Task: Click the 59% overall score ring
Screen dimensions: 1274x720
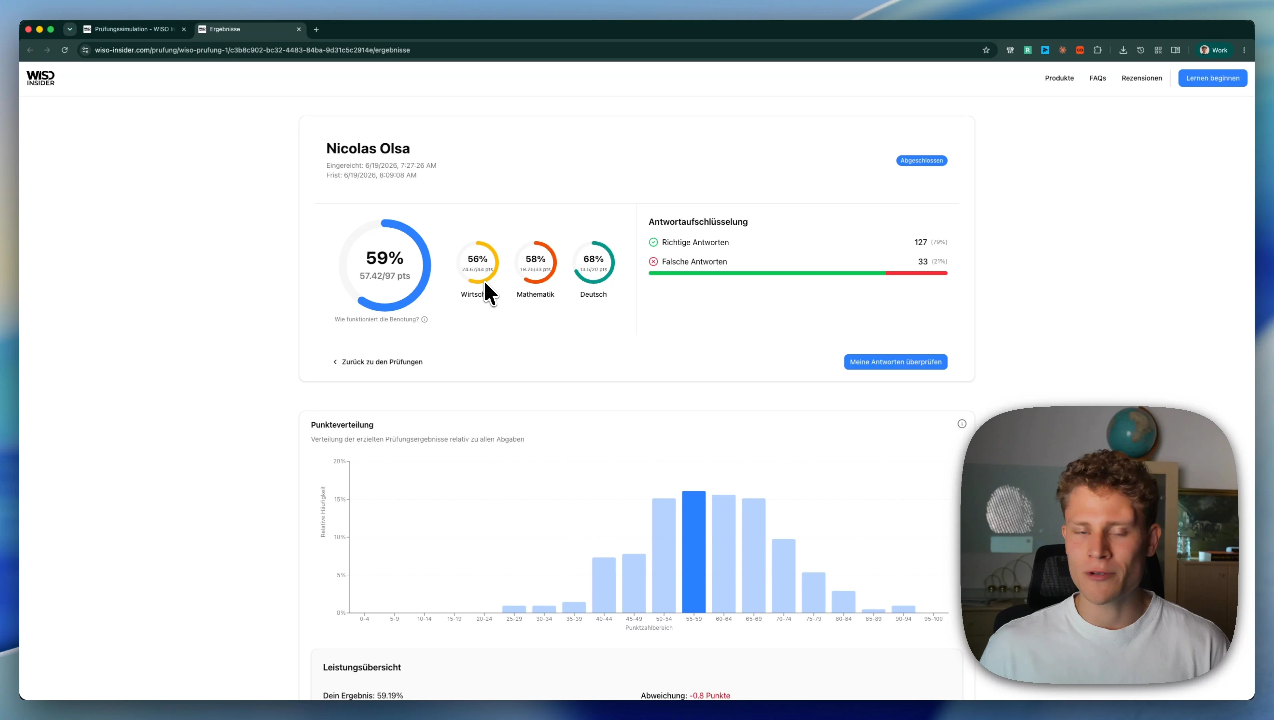Action: (385, 265)
